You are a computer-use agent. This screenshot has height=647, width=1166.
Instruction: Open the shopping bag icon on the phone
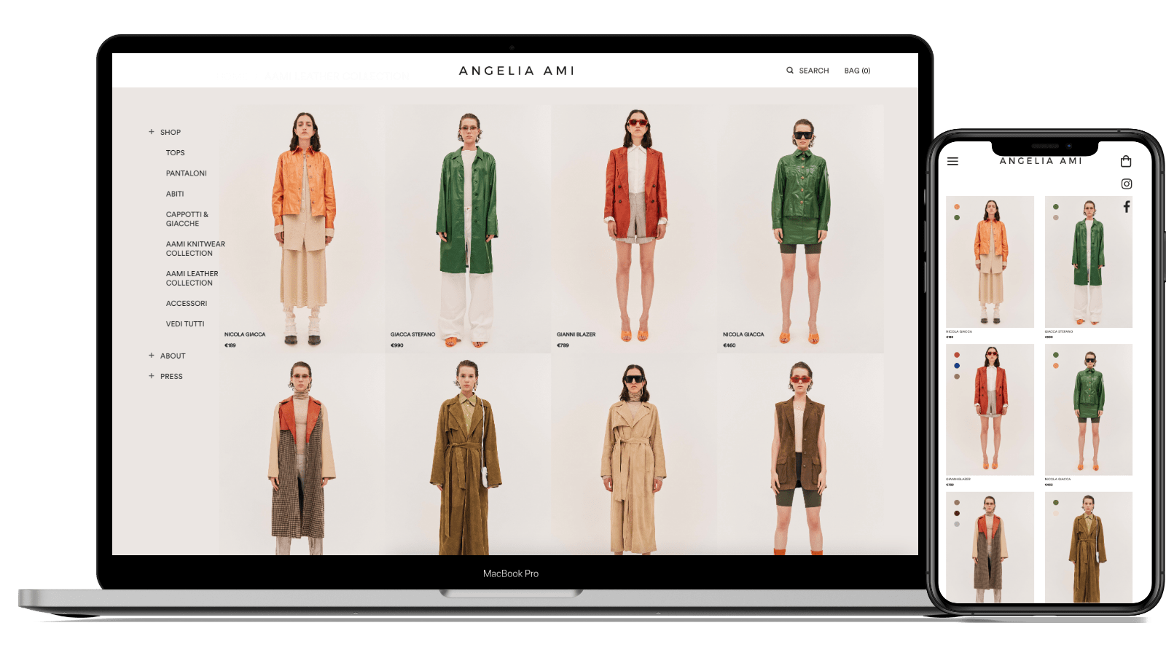click(1126, 162)
